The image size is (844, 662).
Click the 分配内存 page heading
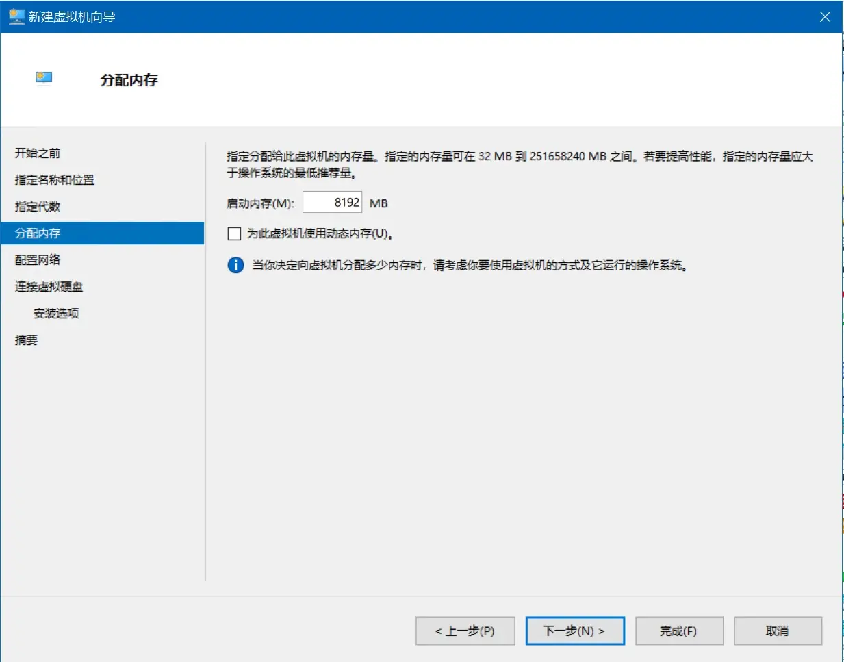pos(129,80)
